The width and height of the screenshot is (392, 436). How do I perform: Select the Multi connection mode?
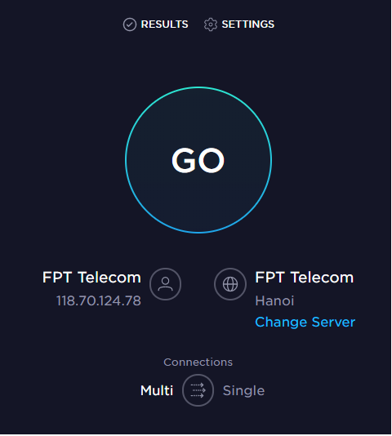point(157,391)
